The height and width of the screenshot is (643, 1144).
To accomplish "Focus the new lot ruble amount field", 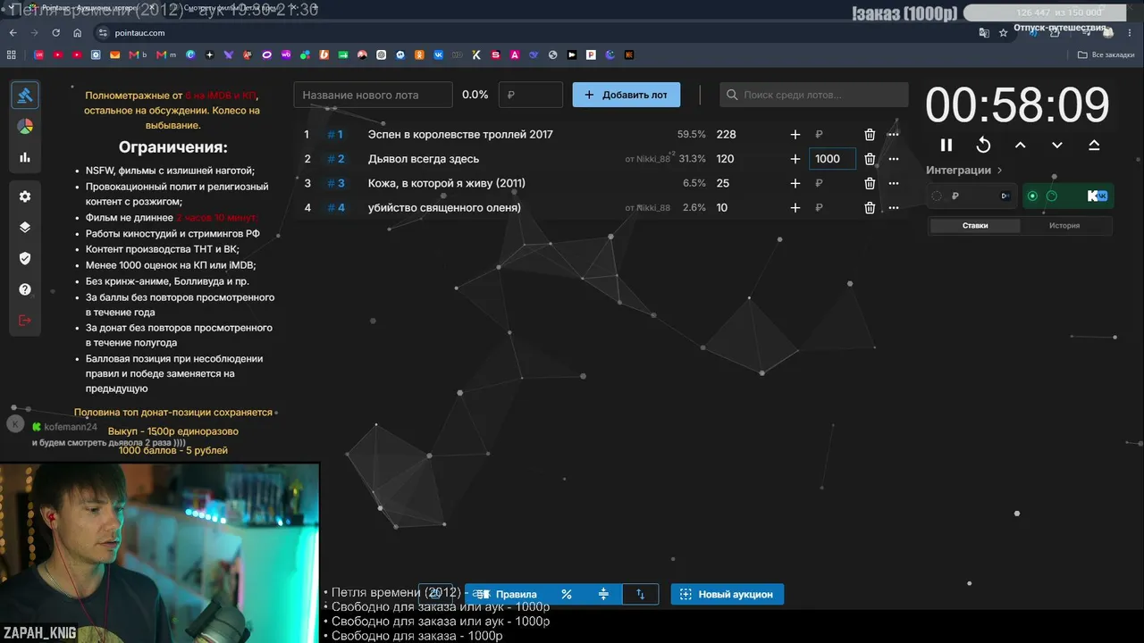I will coord(531,95).
